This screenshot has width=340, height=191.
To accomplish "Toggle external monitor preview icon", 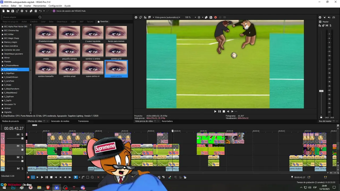I will [141, 17].
